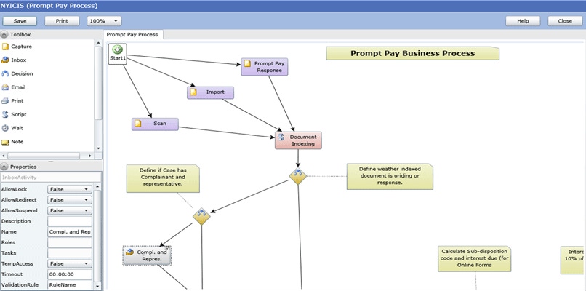Click the Start1 node on canvas
Screen dimensions: 586x291
[x=118, y=54]
